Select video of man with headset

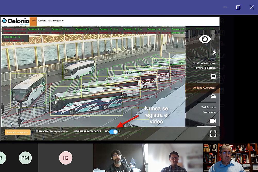[121, 158]
